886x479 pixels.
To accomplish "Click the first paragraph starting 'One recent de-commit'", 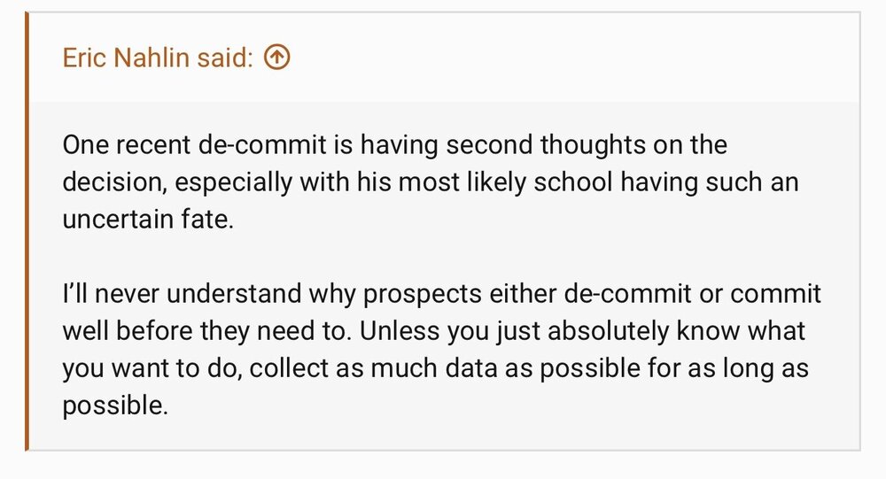I will [x=394, y=182].
